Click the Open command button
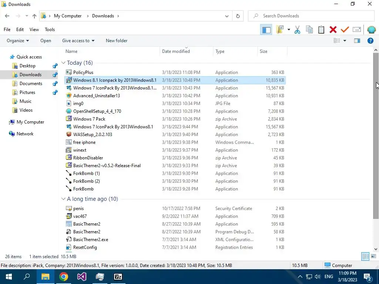 (46, 41)
